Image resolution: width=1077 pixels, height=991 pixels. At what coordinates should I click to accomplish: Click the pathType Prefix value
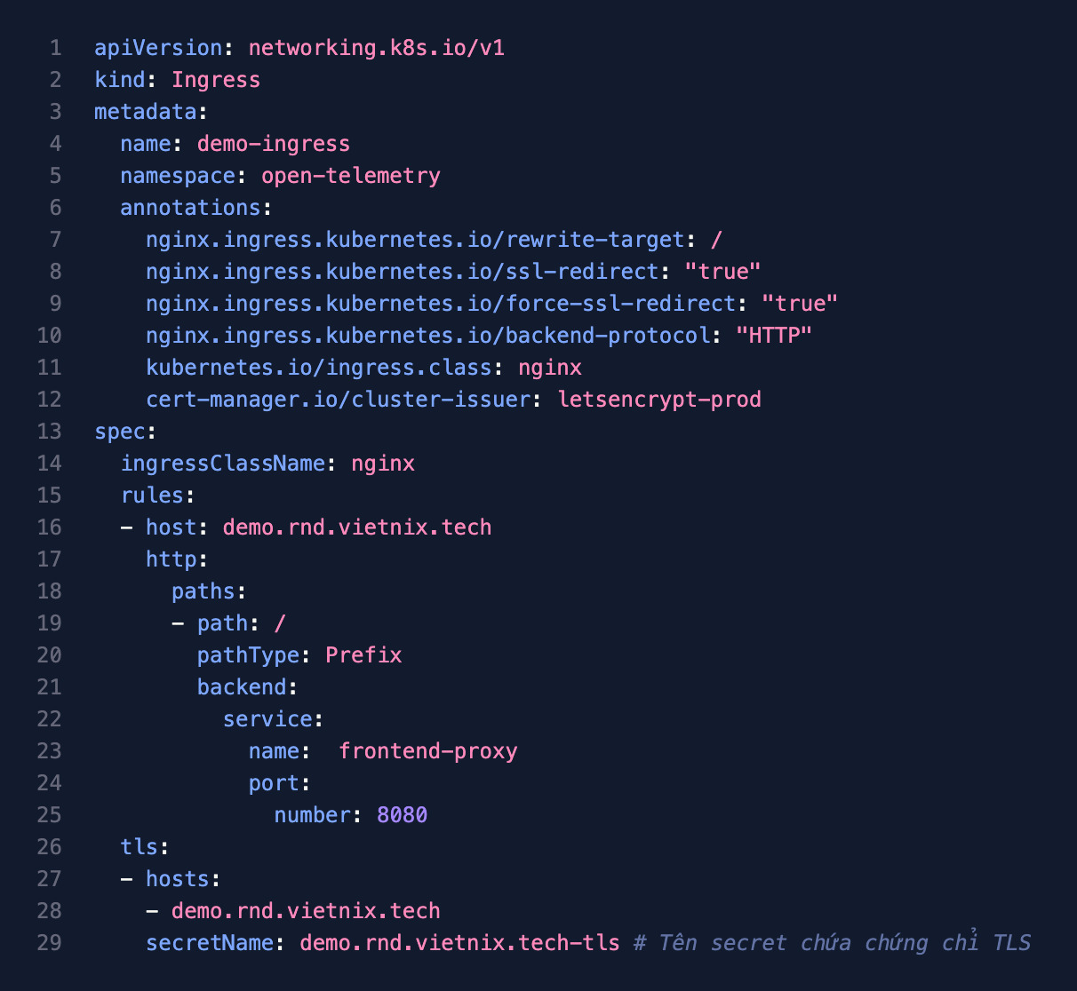pos(363,655)
